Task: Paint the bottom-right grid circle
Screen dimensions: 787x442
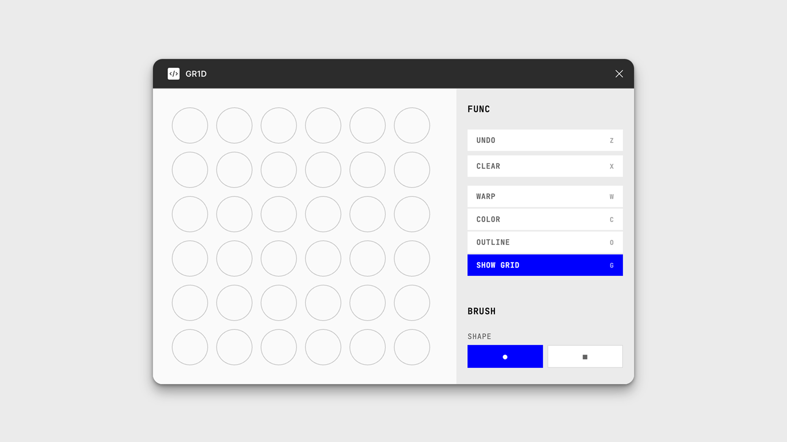Action: [x=412, y=347]
